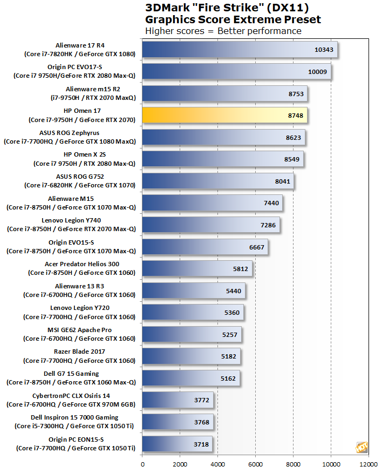Click the 6667 score value

click(257, 247)
